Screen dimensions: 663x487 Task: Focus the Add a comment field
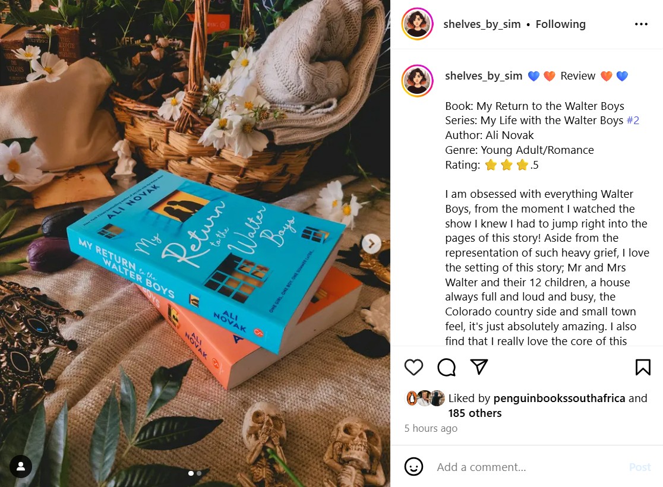529,467
